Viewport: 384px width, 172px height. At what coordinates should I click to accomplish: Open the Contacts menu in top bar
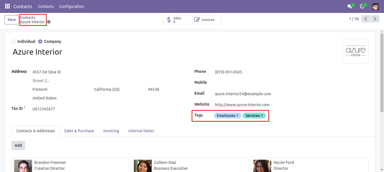[x=46, y=6]
